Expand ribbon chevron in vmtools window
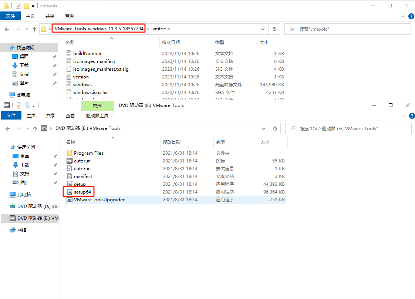This screenshot has width=415, height=299. pos(403,16)
